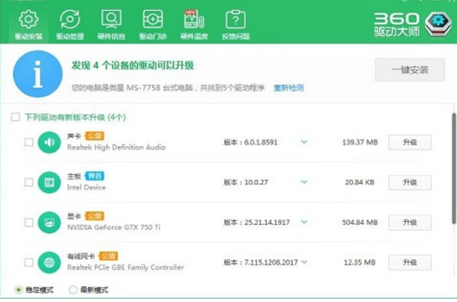Expand version dropdown for sound card 6.0.1.8591
457x302 pixels.
(x=304, y=142)
